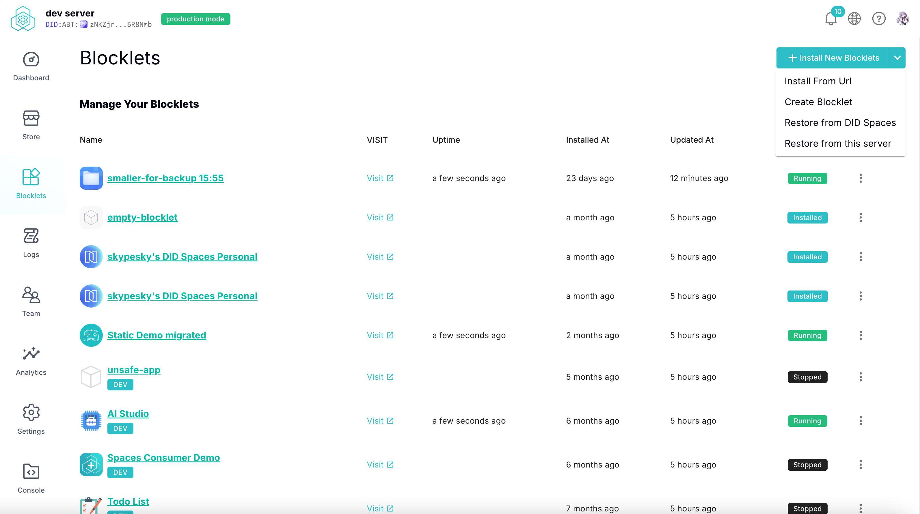Viewport: 920px width, 514px height.
Task: Click the help question mark icon
Action: click(879, 18)
